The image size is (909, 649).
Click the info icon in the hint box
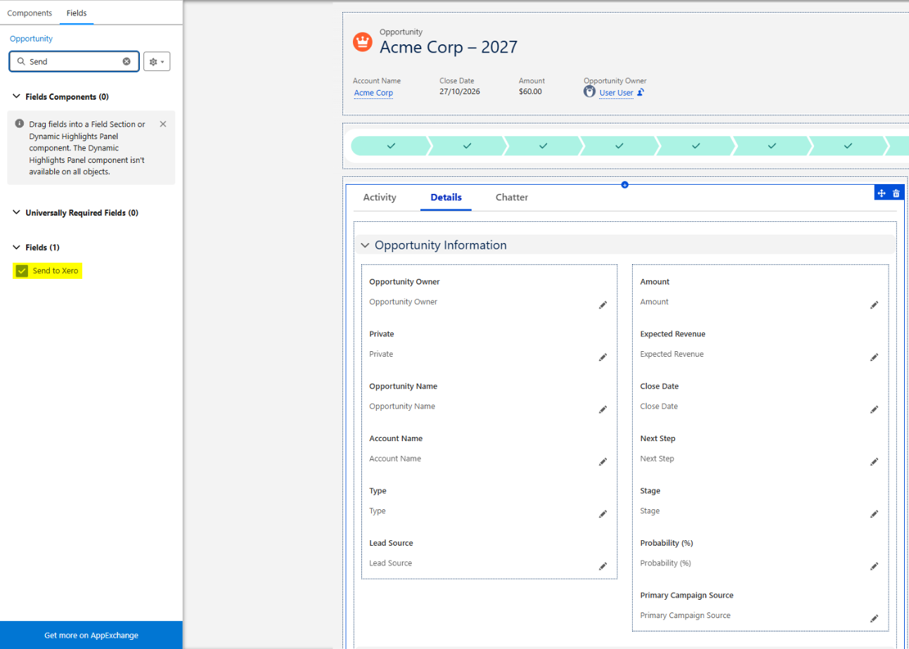[20, 124]
